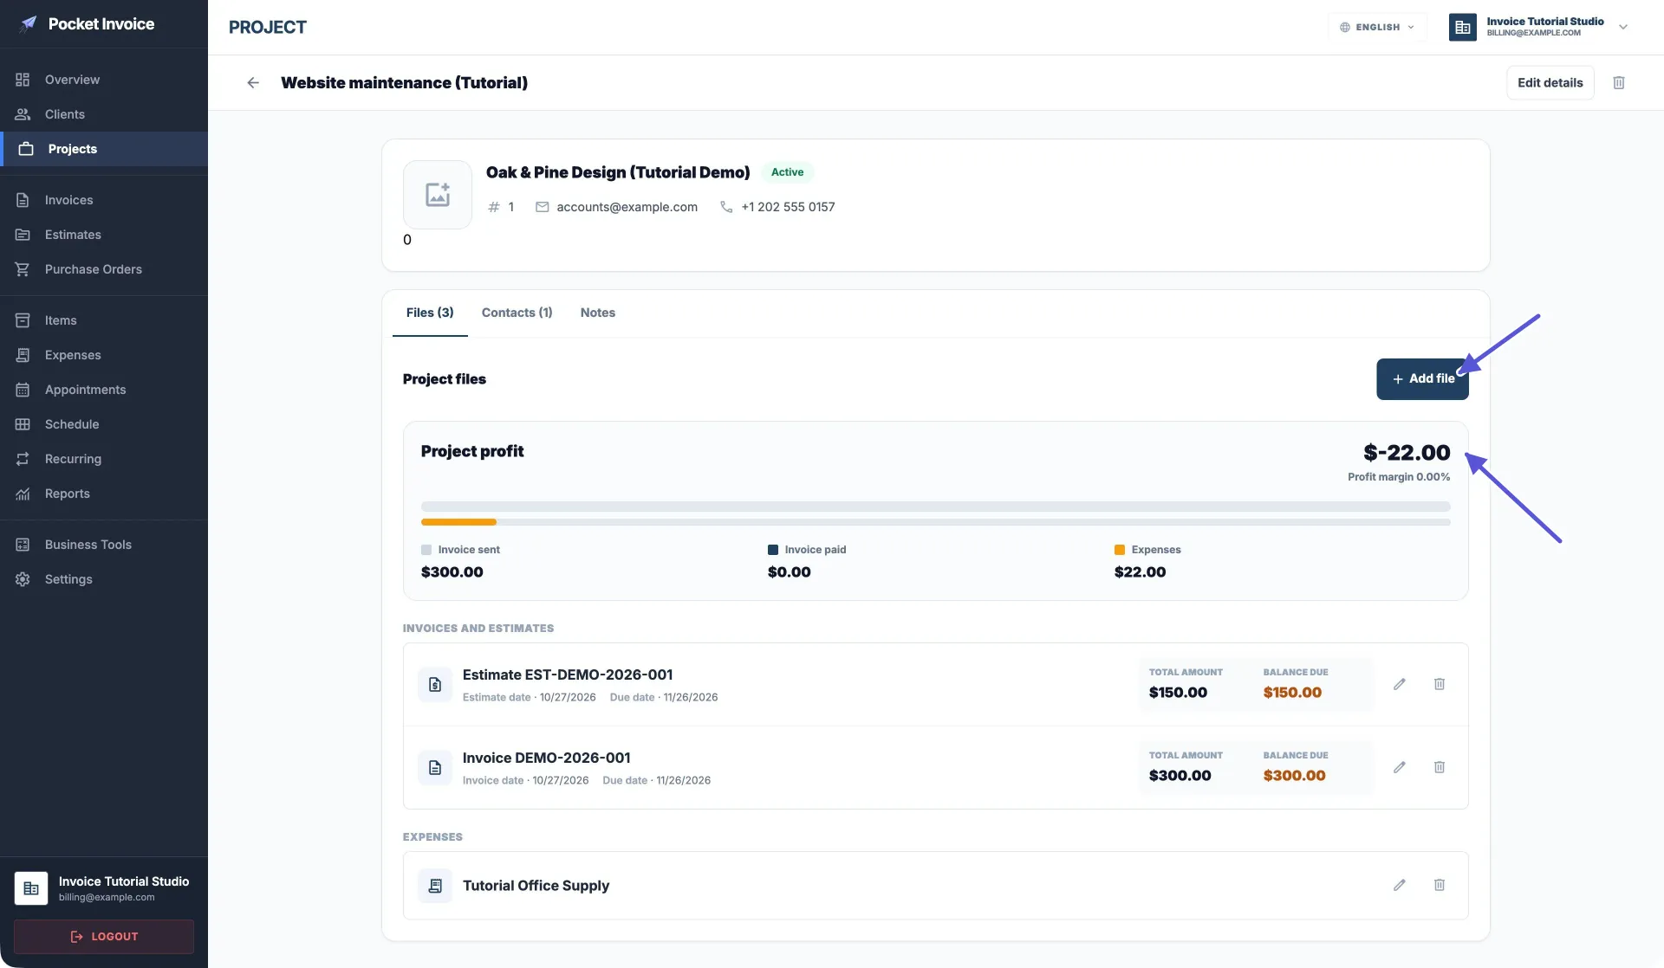The width and height of the screenshot is (1664, 968).
Task: Edit Invoice DEMO-2026-001 with pencil icon
Action: point(1400,767)
